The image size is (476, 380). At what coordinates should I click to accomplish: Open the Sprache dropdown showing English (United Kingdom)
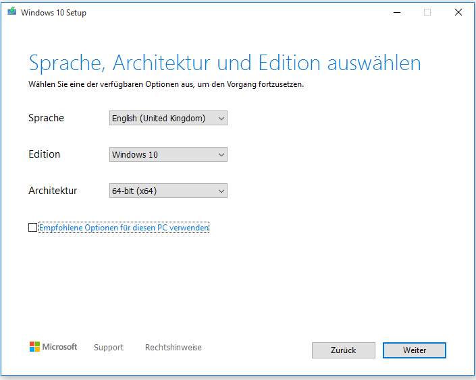coord(168,118)
